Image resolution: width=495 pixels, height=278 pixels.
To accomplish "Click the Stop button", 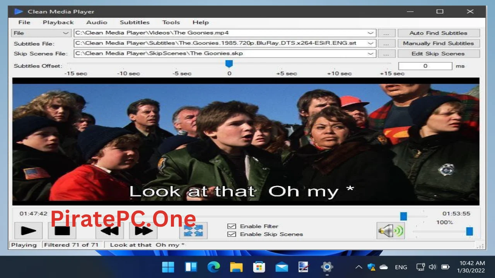I will point(62,231).
